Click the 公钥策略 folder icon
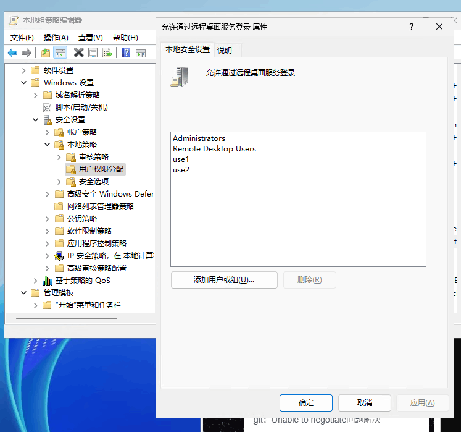Image resolution: width=461 pixels, height=432 pixels. pos(59,219)
